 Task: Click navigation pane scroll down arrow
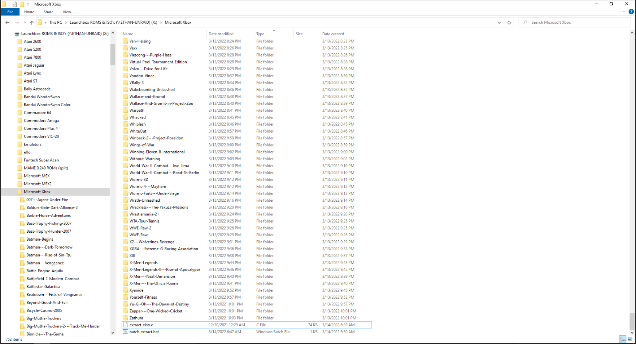(113, 333)
